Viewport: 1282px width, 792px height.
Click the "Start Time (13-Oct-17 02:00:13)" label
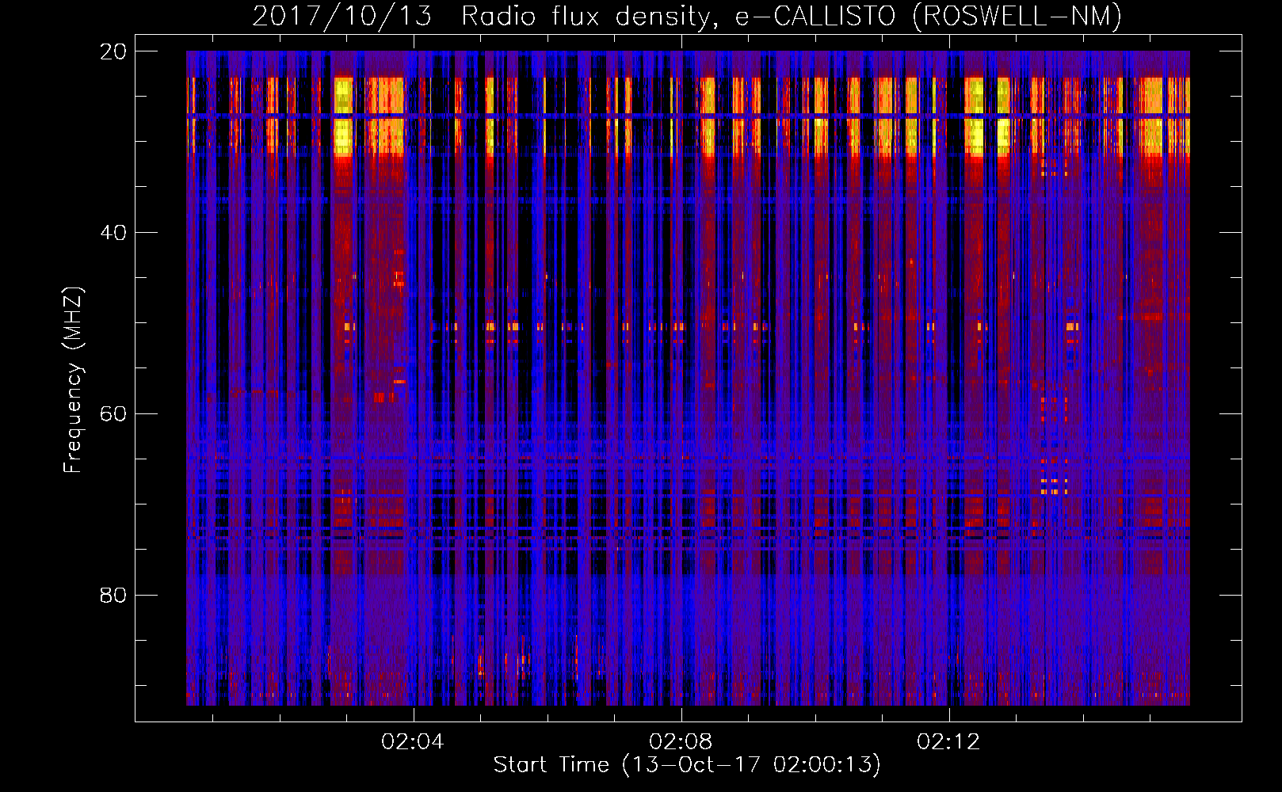tap(687, 765)
